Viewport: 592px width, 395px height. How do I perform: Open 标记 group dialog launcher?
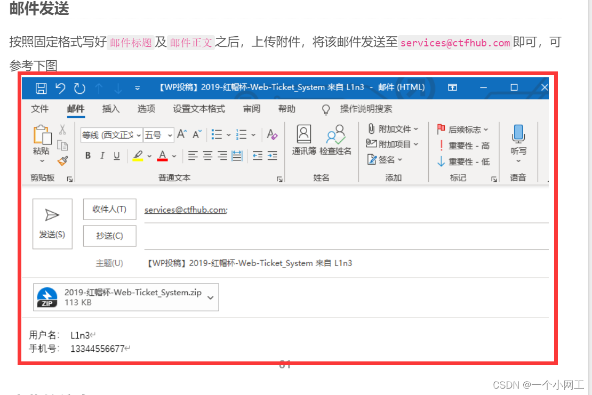pyautogui.click(x=494, y=179)
